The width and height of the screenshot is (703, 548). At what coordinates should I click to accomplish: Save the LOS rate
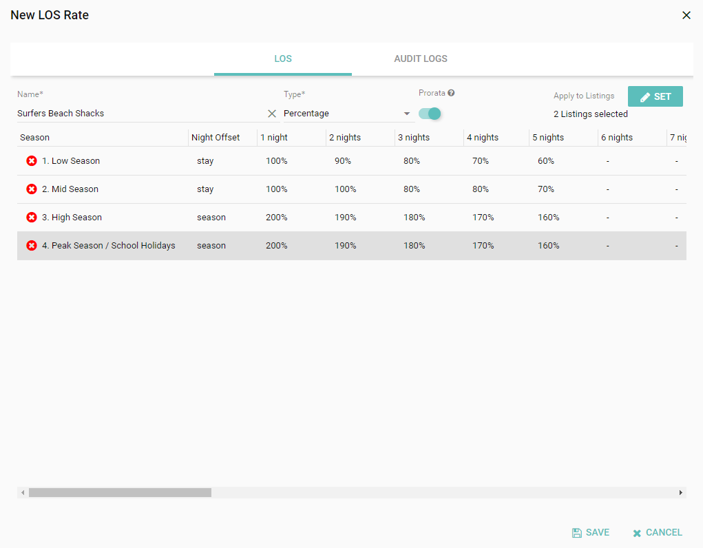coord(591,532)
